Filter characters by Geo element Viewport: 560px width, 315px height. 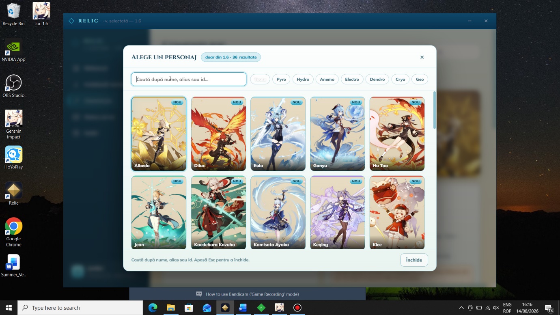(x=420, y=79)
